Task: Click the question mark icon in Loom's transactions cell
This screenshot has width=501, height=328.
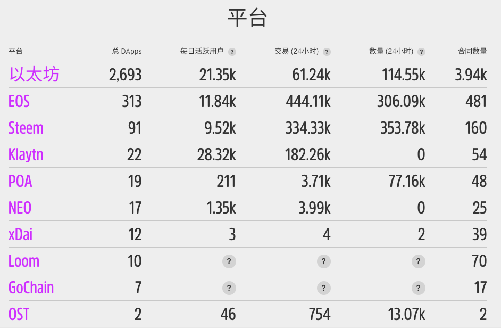Action: click(x=323, y=261)
